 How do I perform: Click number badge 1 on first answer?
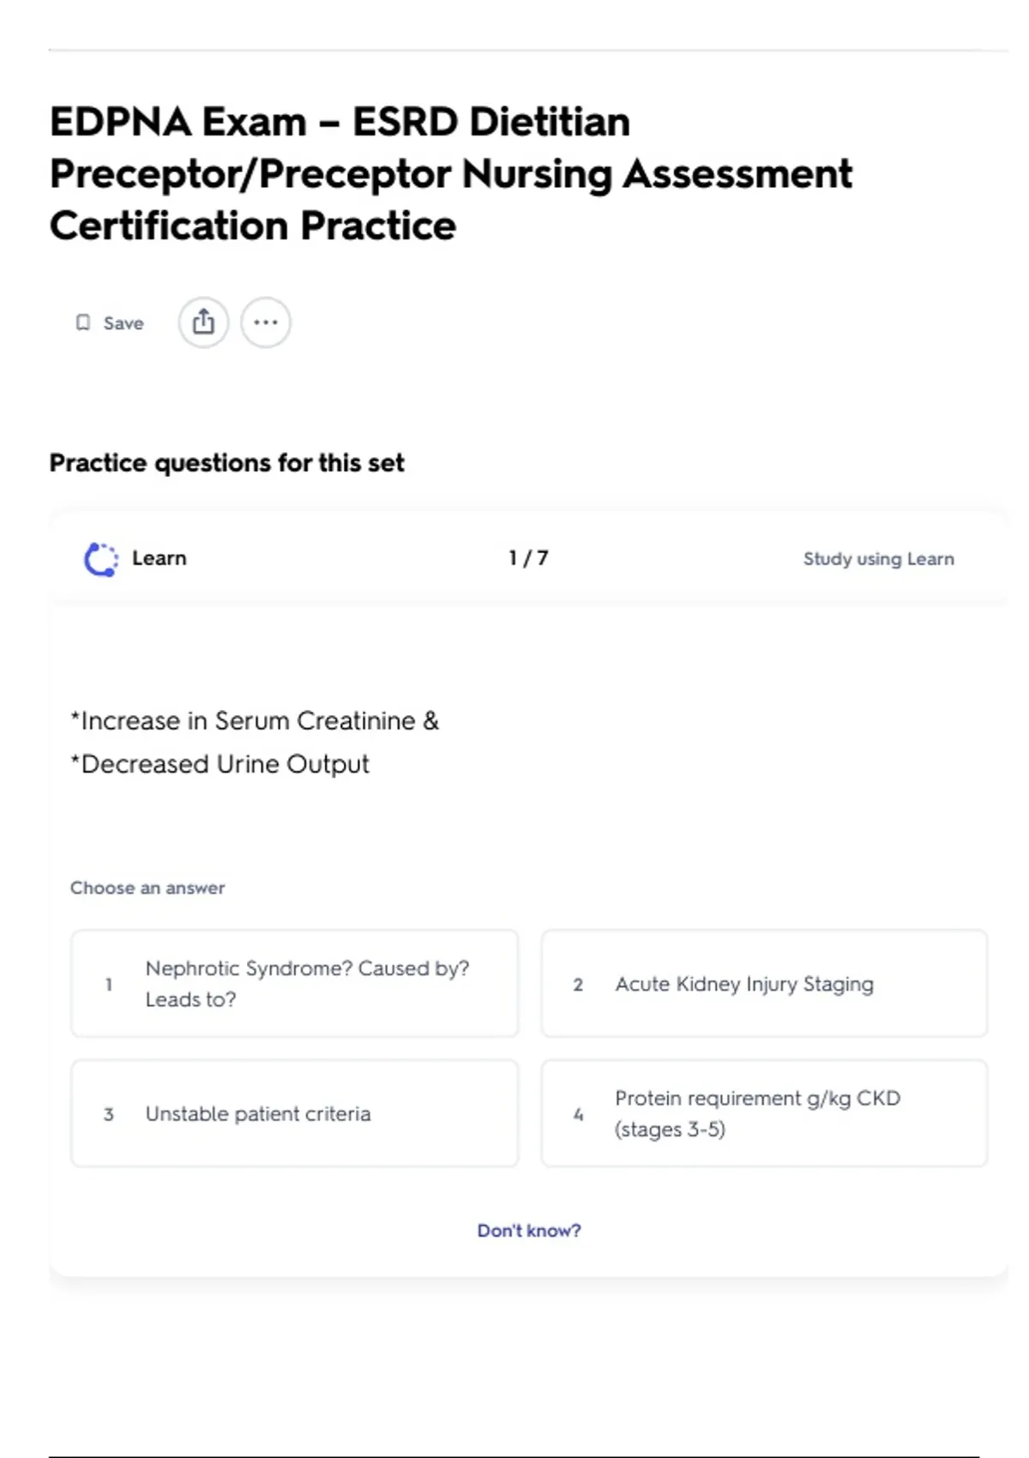[x=109, y=985]
